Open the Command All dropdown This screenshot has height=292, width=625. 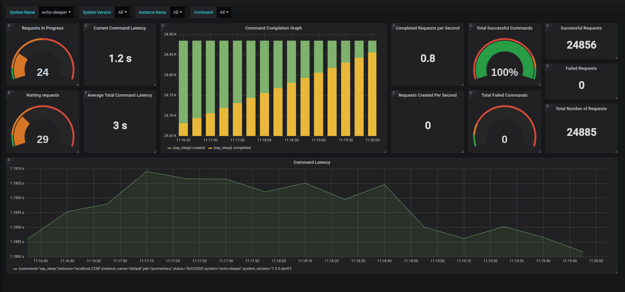[224, 12]
